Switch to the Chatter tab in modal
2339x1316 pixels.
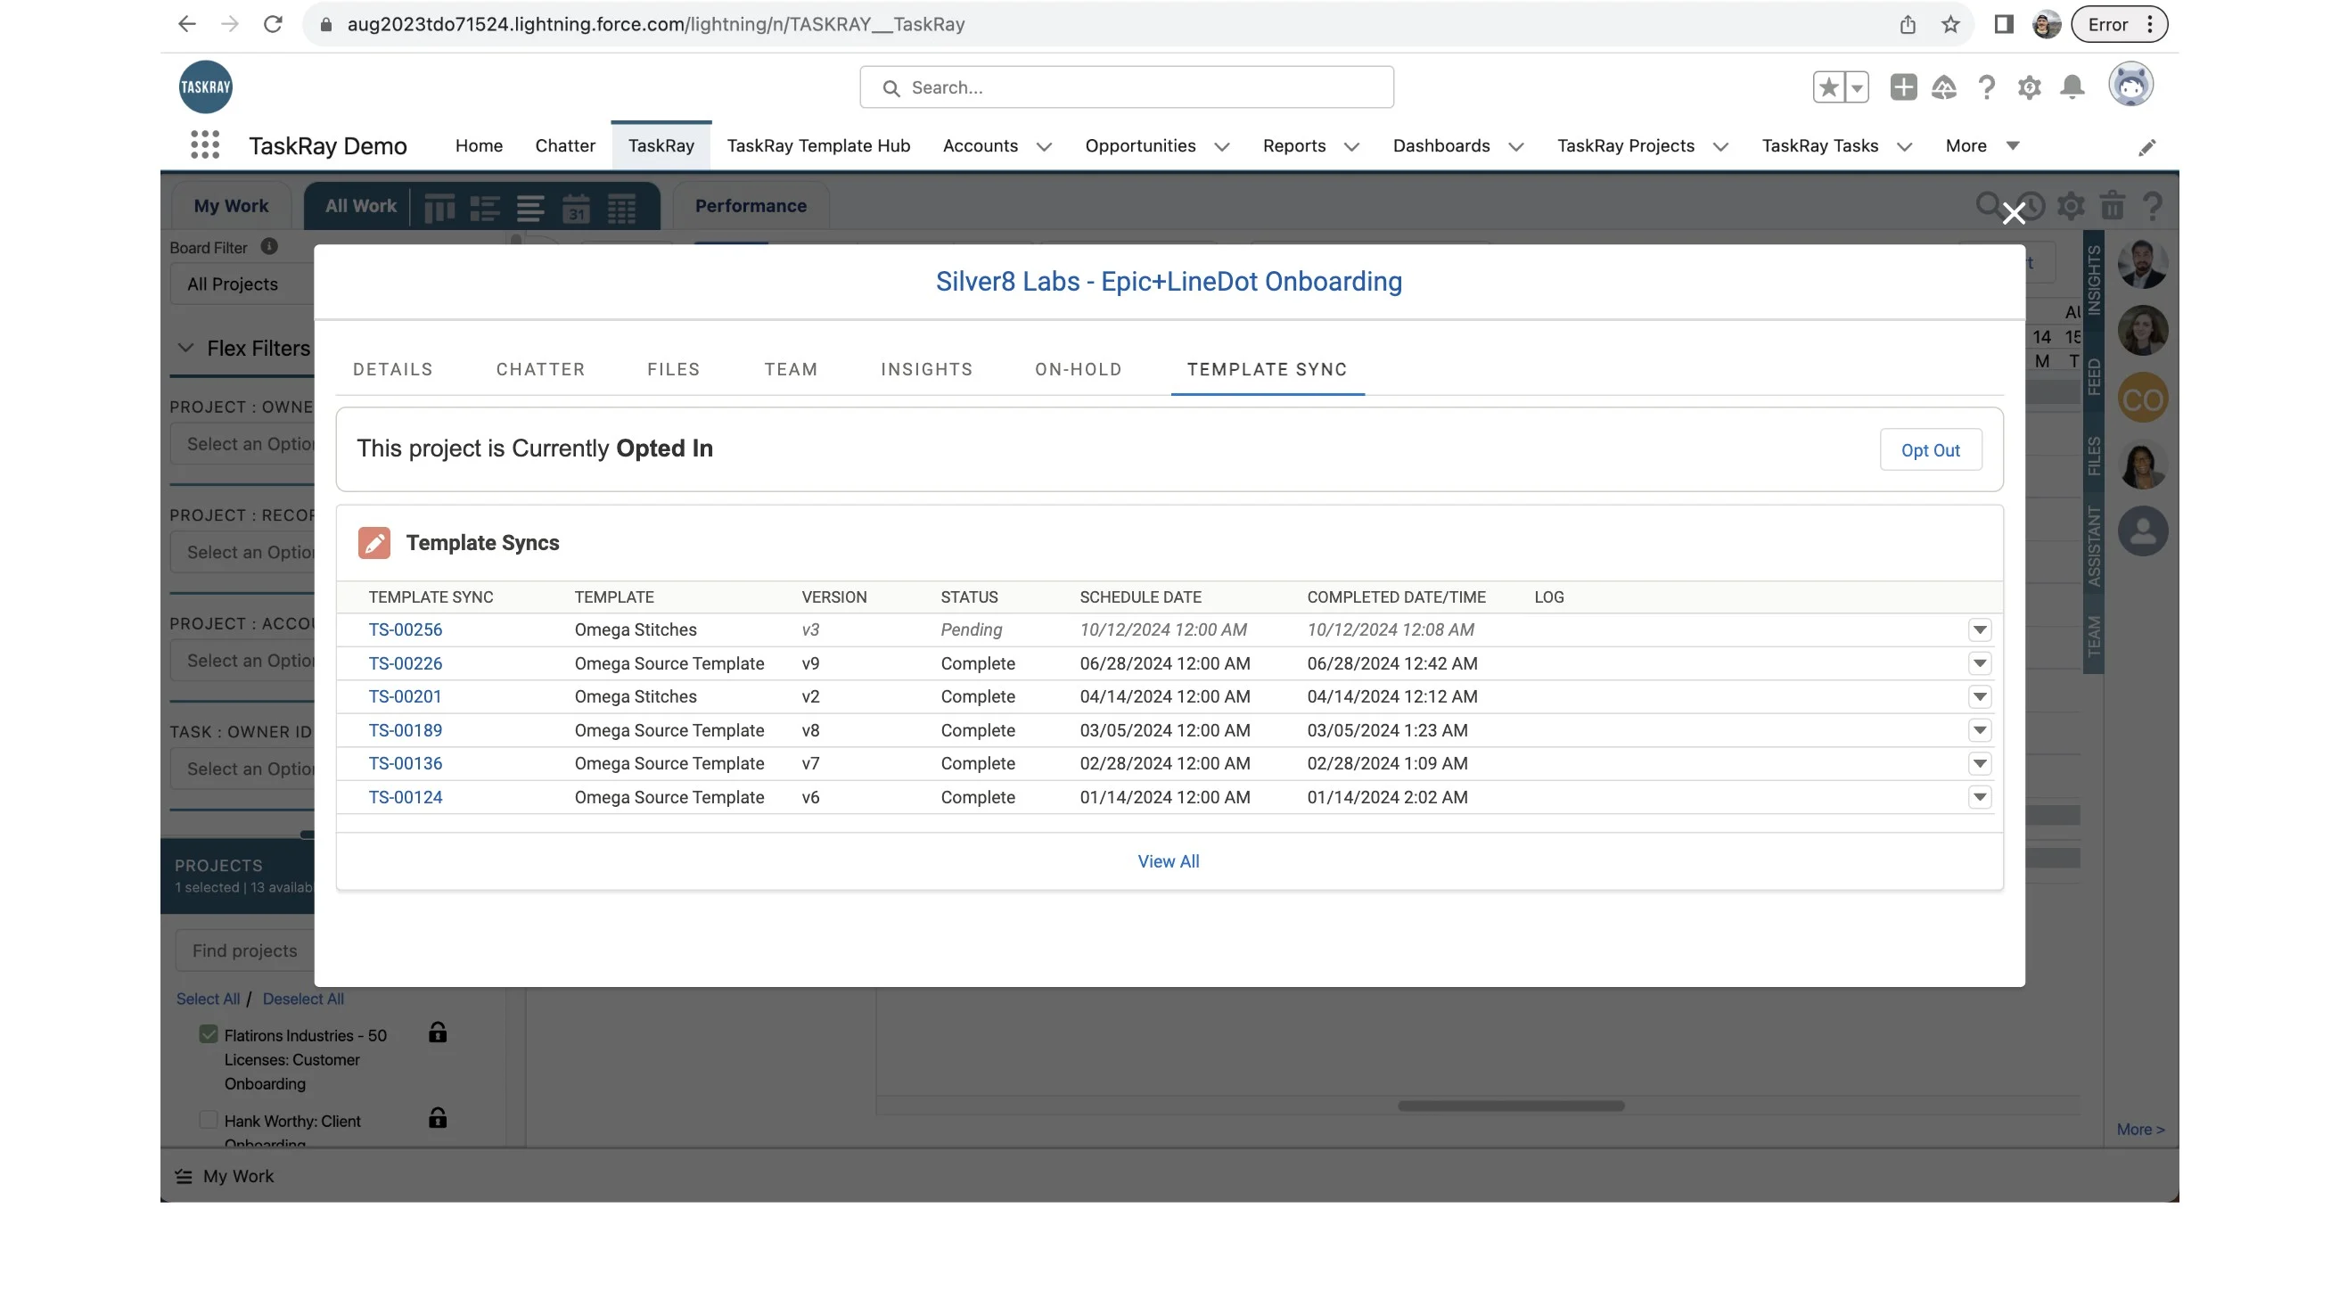(540, 369)
